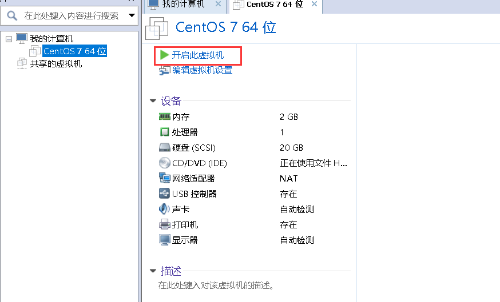This screenshot has height=302, width=500.
Task: Click the green play icon to power on
Action: point(164,55)
